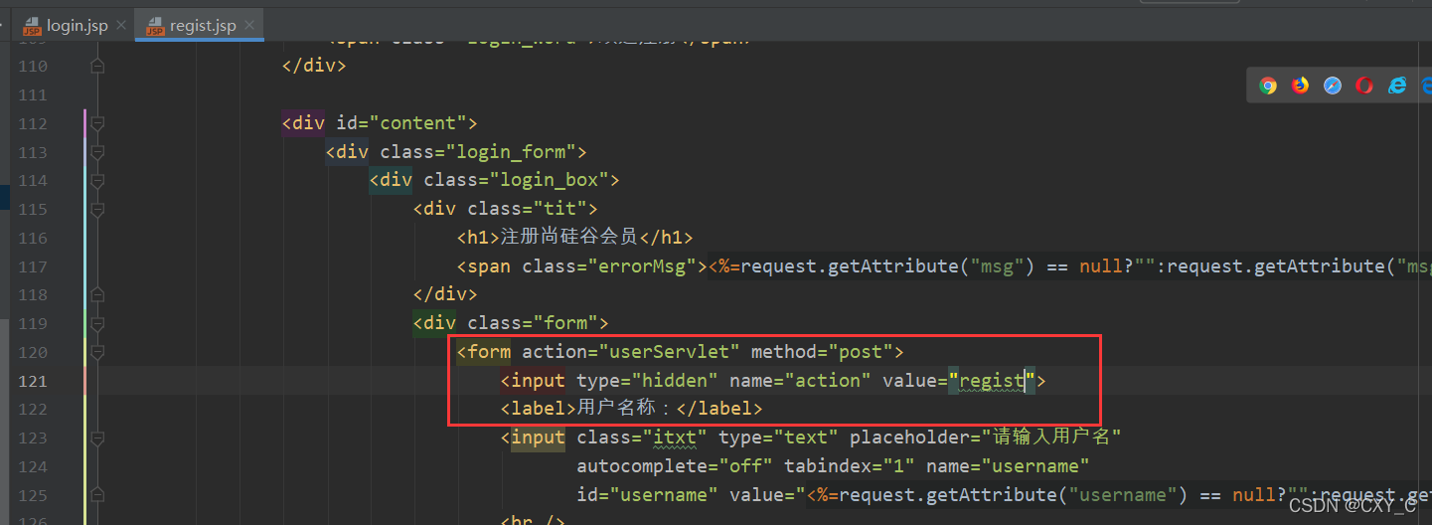This screenshot has width=1432, height=525.
Task: Click line number 111 in gutter
Action: [33, 94]
